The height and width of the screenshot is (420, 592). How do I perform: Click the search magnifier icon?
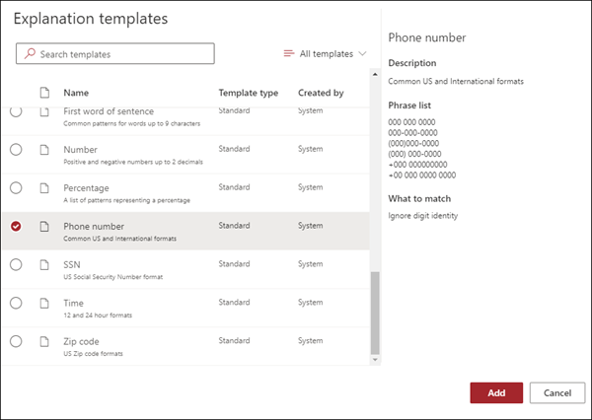[30, 53]
